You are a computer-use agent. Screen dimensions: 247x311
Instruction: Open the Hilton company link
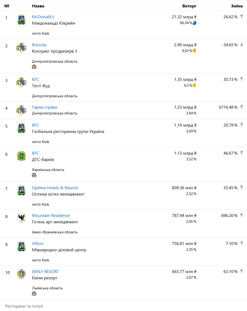coord(38,244)
